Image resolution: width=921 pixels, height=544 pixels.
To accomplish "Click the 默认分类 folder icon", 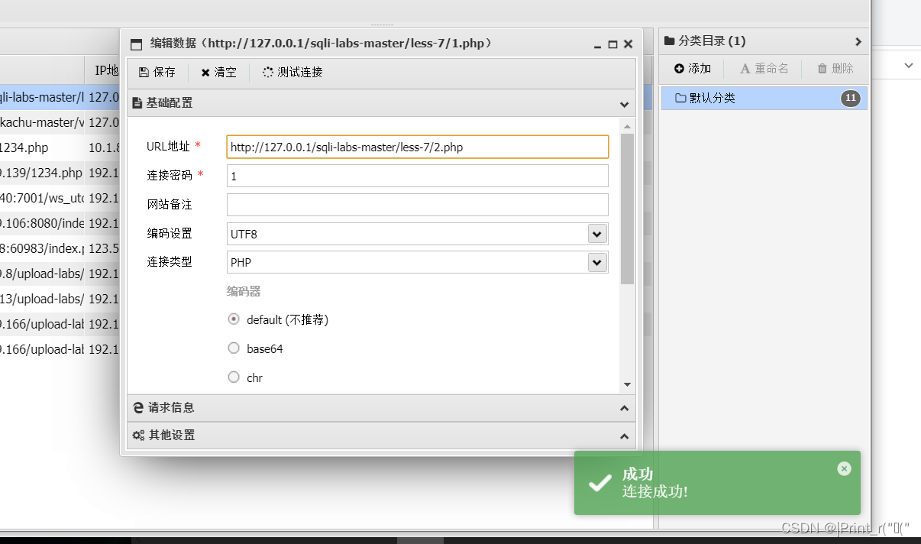I will (680, 97).
